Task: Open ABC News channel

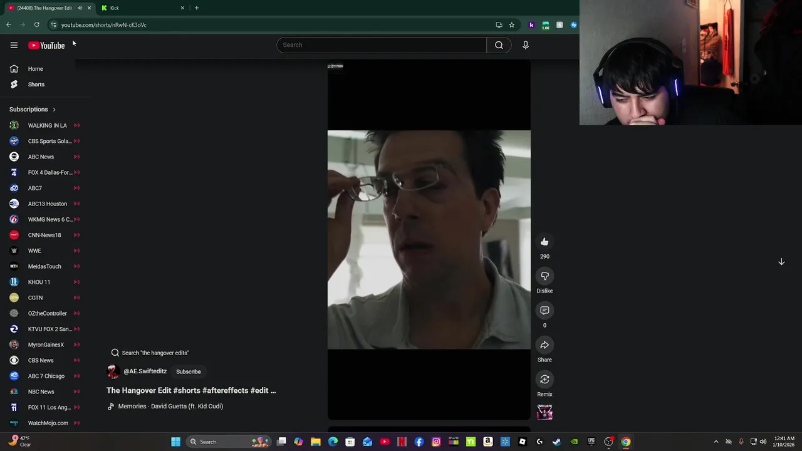Action: pyautogui.click(x=44, y=157)
